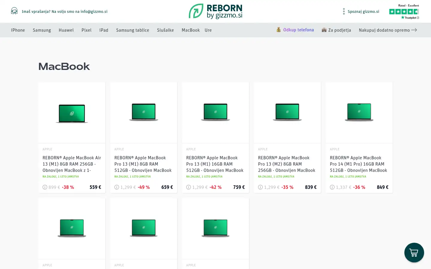Select the MacBook menu item
The image size is (431, 269).
[x=191, y=30]
